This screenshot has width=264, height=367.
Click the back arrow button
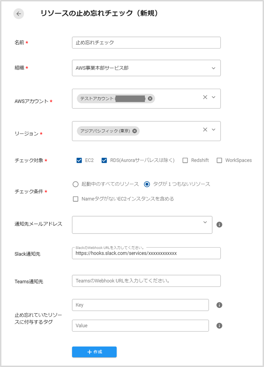[x=19, y=14]
